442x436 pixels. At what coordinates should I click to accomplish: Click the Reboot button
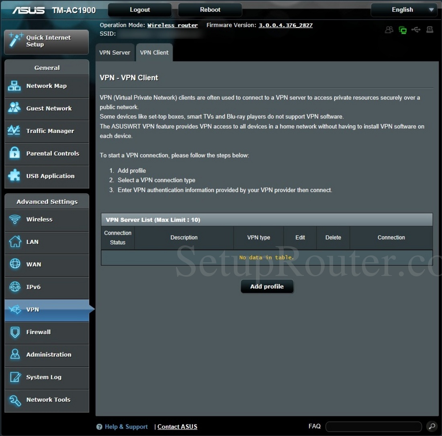[210, 10]
